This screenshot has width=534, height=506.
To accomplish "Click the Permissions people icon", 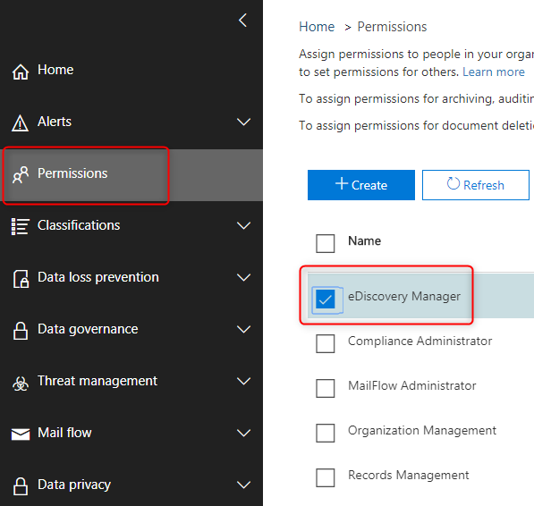I will (x=21, y=175).
